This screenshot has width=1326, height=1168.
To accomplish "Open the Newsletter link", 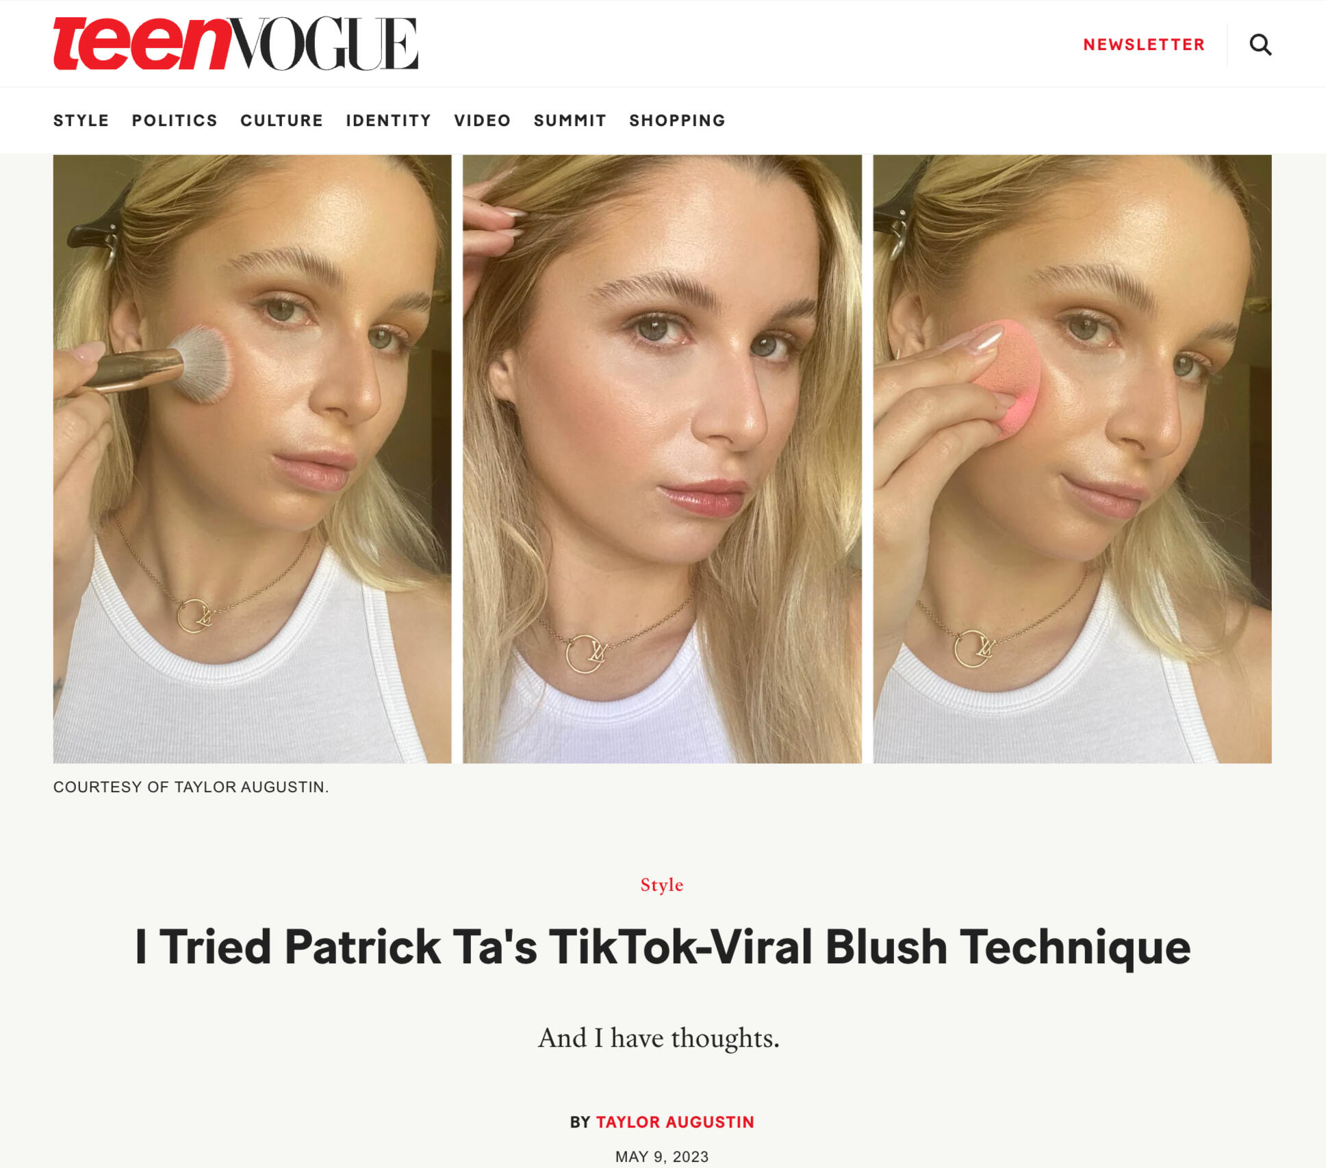I will [x=1144, y=45].
